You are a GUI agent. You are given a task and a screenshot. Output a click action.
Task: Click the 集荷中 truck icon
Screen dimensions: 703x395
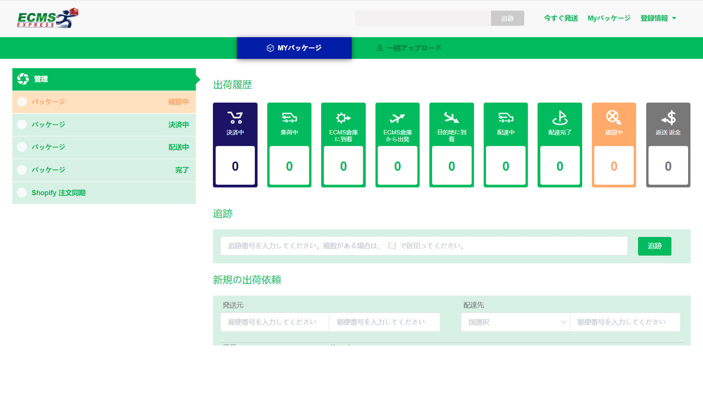(x=289, y=118)
